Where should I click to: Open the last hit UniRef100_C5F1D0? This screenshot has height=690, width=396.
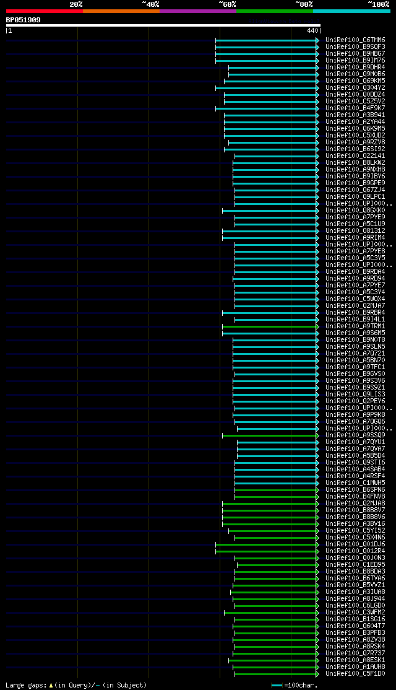coord(356,674)
